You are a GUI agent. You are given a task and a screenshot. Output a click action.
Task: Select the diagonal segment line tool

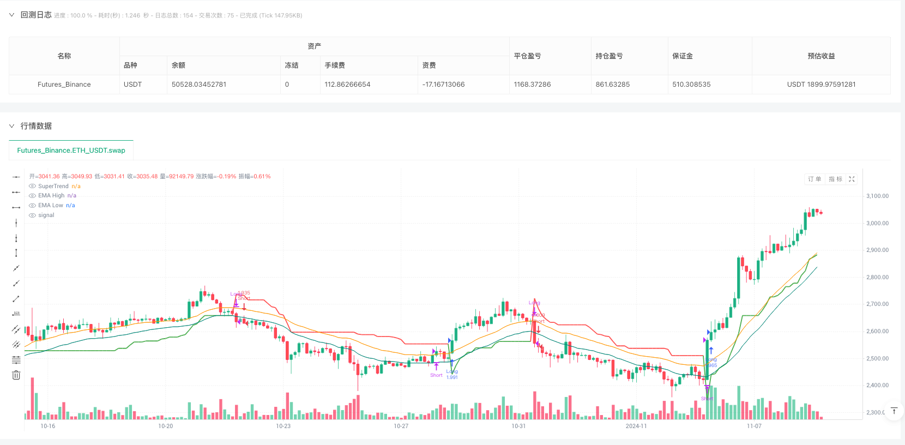coord(16,299)
